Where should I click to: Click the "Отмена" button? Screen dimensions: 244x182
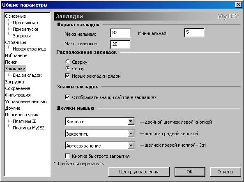pos(225,172)
